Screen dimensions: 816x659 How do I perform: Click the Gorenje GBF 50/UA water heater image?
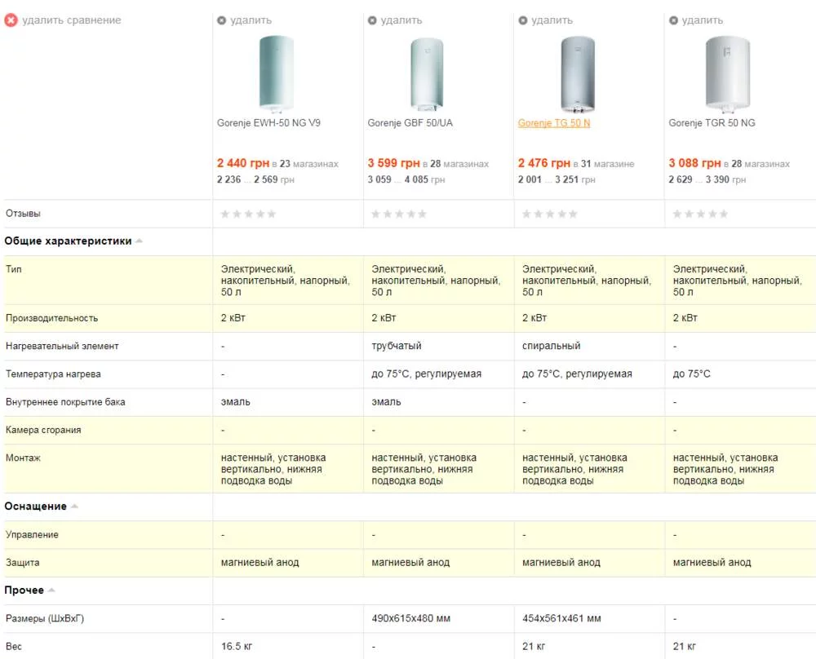[426, 73]
